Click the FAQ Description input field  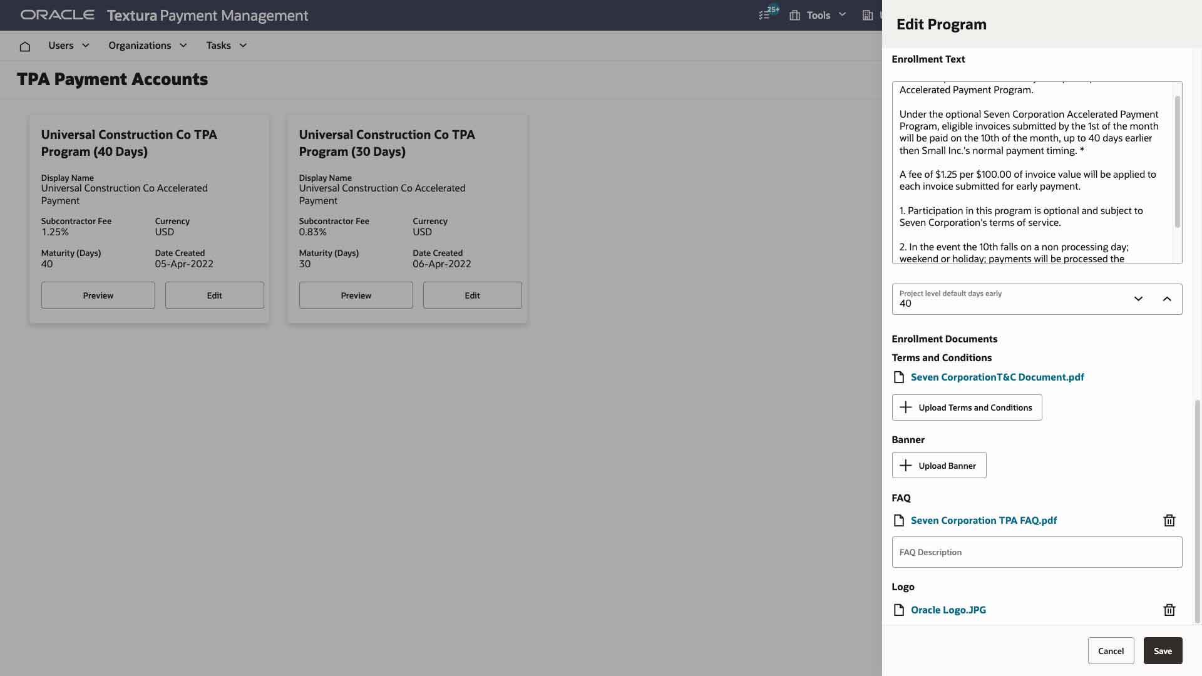click(1036, 552)
